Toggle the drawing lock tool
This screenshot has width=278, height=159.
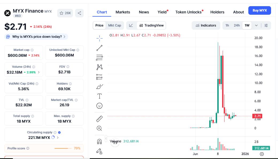pos(99,152)
